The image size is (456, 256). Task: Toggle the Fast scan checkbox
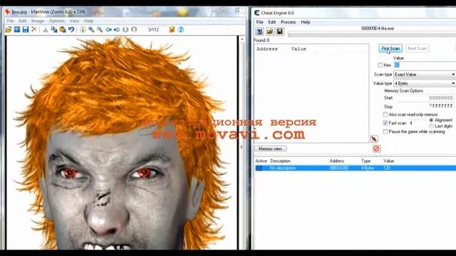tap(385, 123)
